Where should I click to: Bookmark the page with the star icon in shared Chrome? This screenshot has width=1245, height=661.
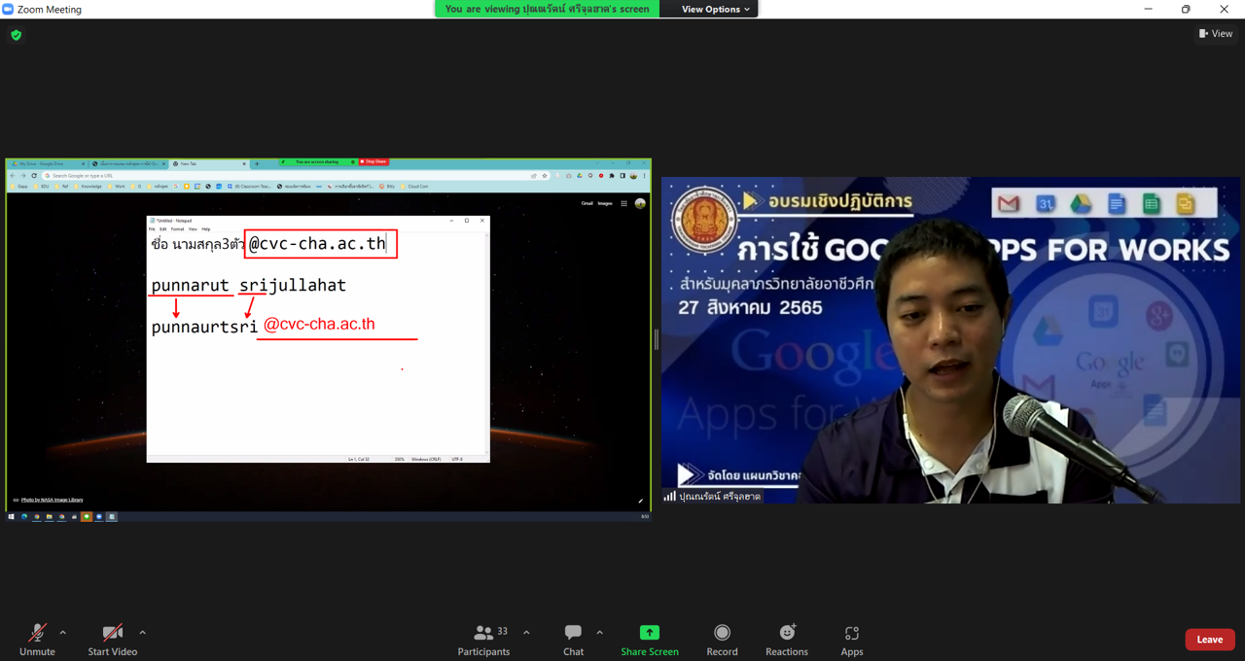coord(544,176)
